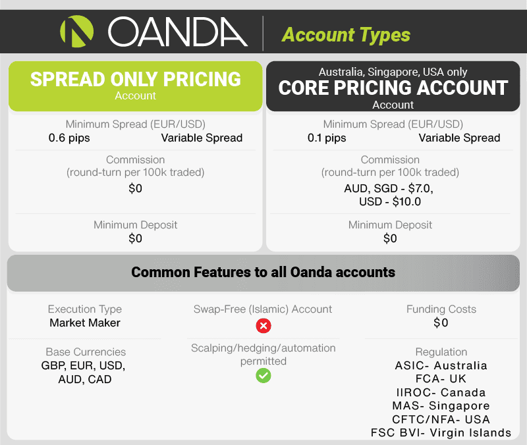Click FCA- UK regulation entry
The width and height of the screenshot is (527, 445).
point(441,379)
